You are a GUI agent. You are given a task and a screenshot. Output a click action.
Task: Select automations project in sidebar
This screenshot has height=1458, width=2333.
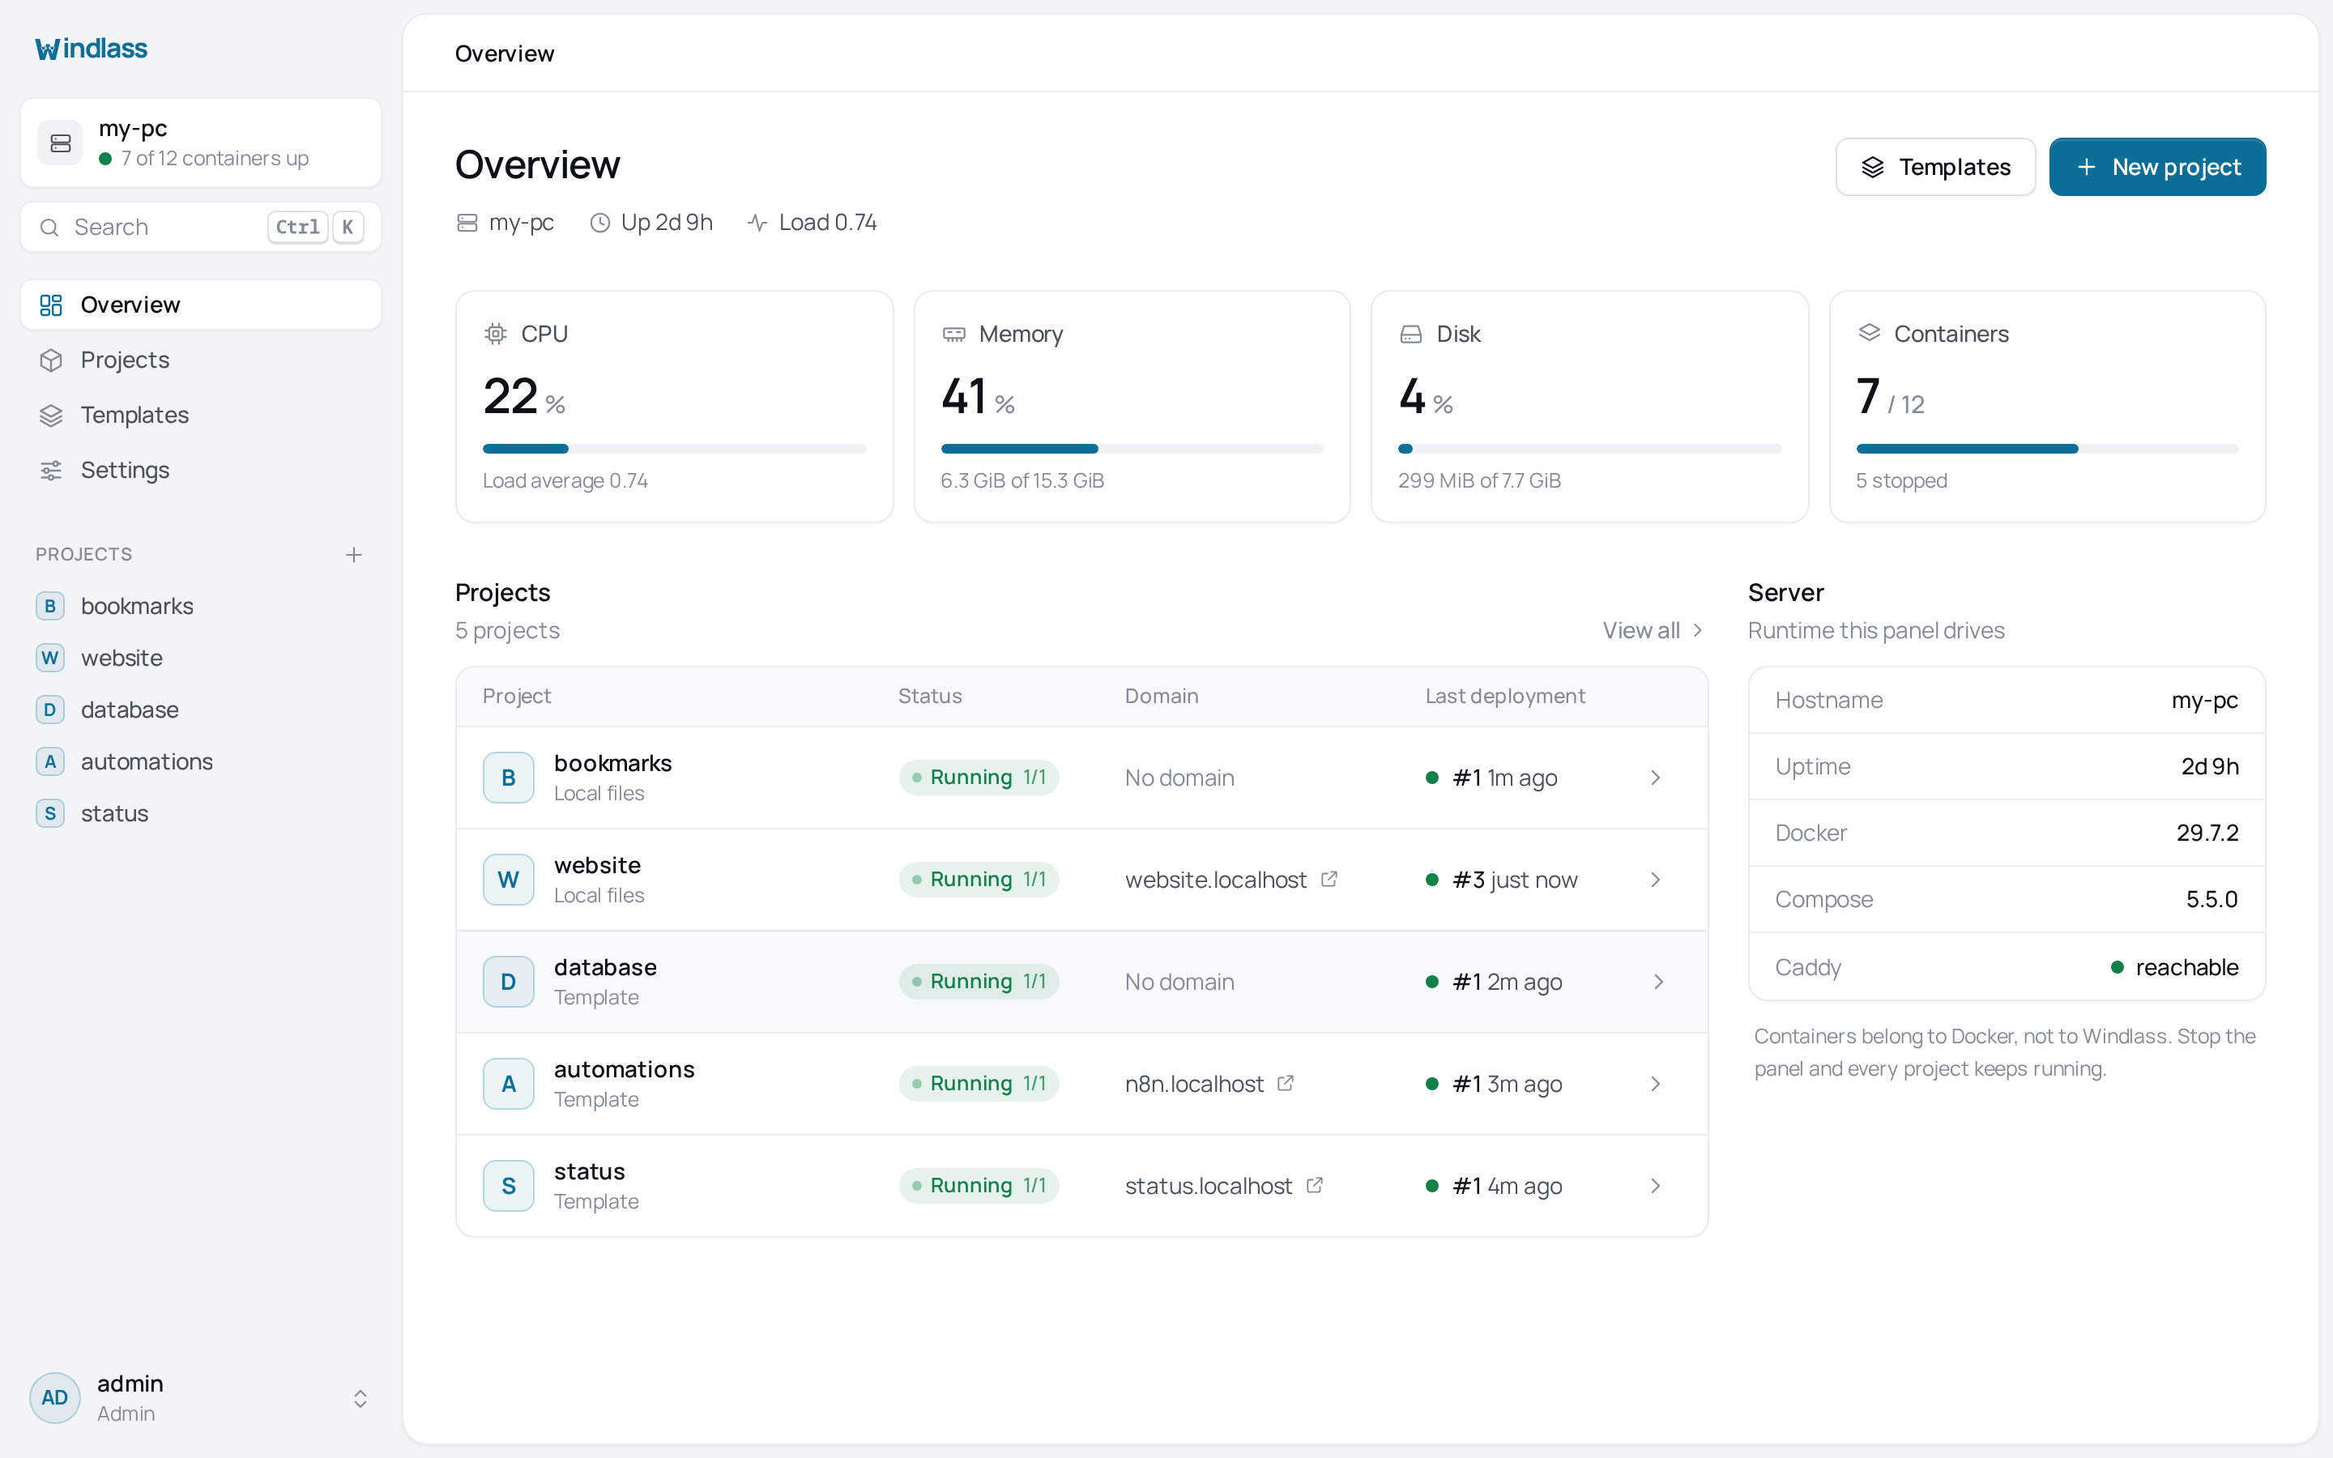pos(201,761)
